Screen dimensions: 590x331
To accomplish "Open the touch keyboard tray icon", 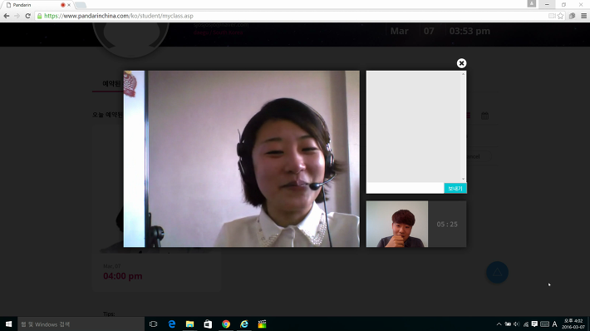I will [x=544, y=324].
